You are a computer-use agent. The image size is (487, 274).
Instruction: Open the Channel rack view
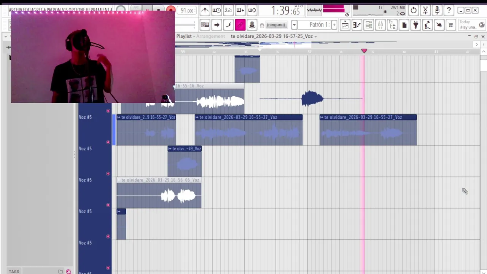click(x=369, y=25)
